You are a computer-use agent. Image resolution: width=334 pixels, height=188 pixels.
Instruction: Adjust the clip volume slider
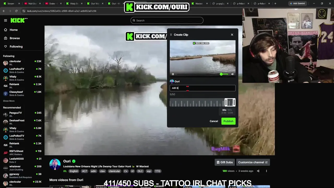click(224, 74)
